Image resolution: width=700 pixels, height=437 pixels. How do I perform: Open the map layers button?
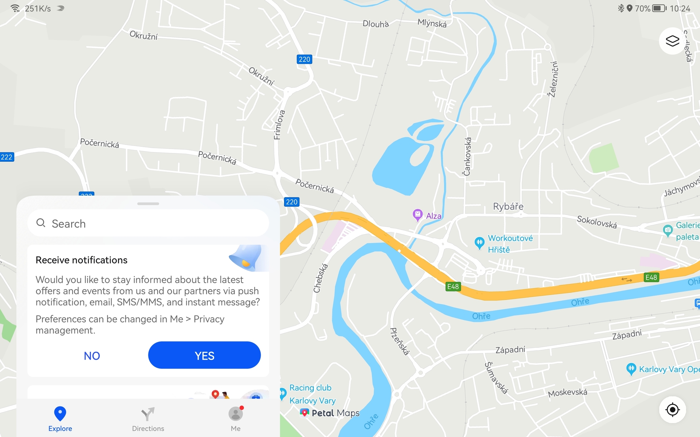(672, 41)
